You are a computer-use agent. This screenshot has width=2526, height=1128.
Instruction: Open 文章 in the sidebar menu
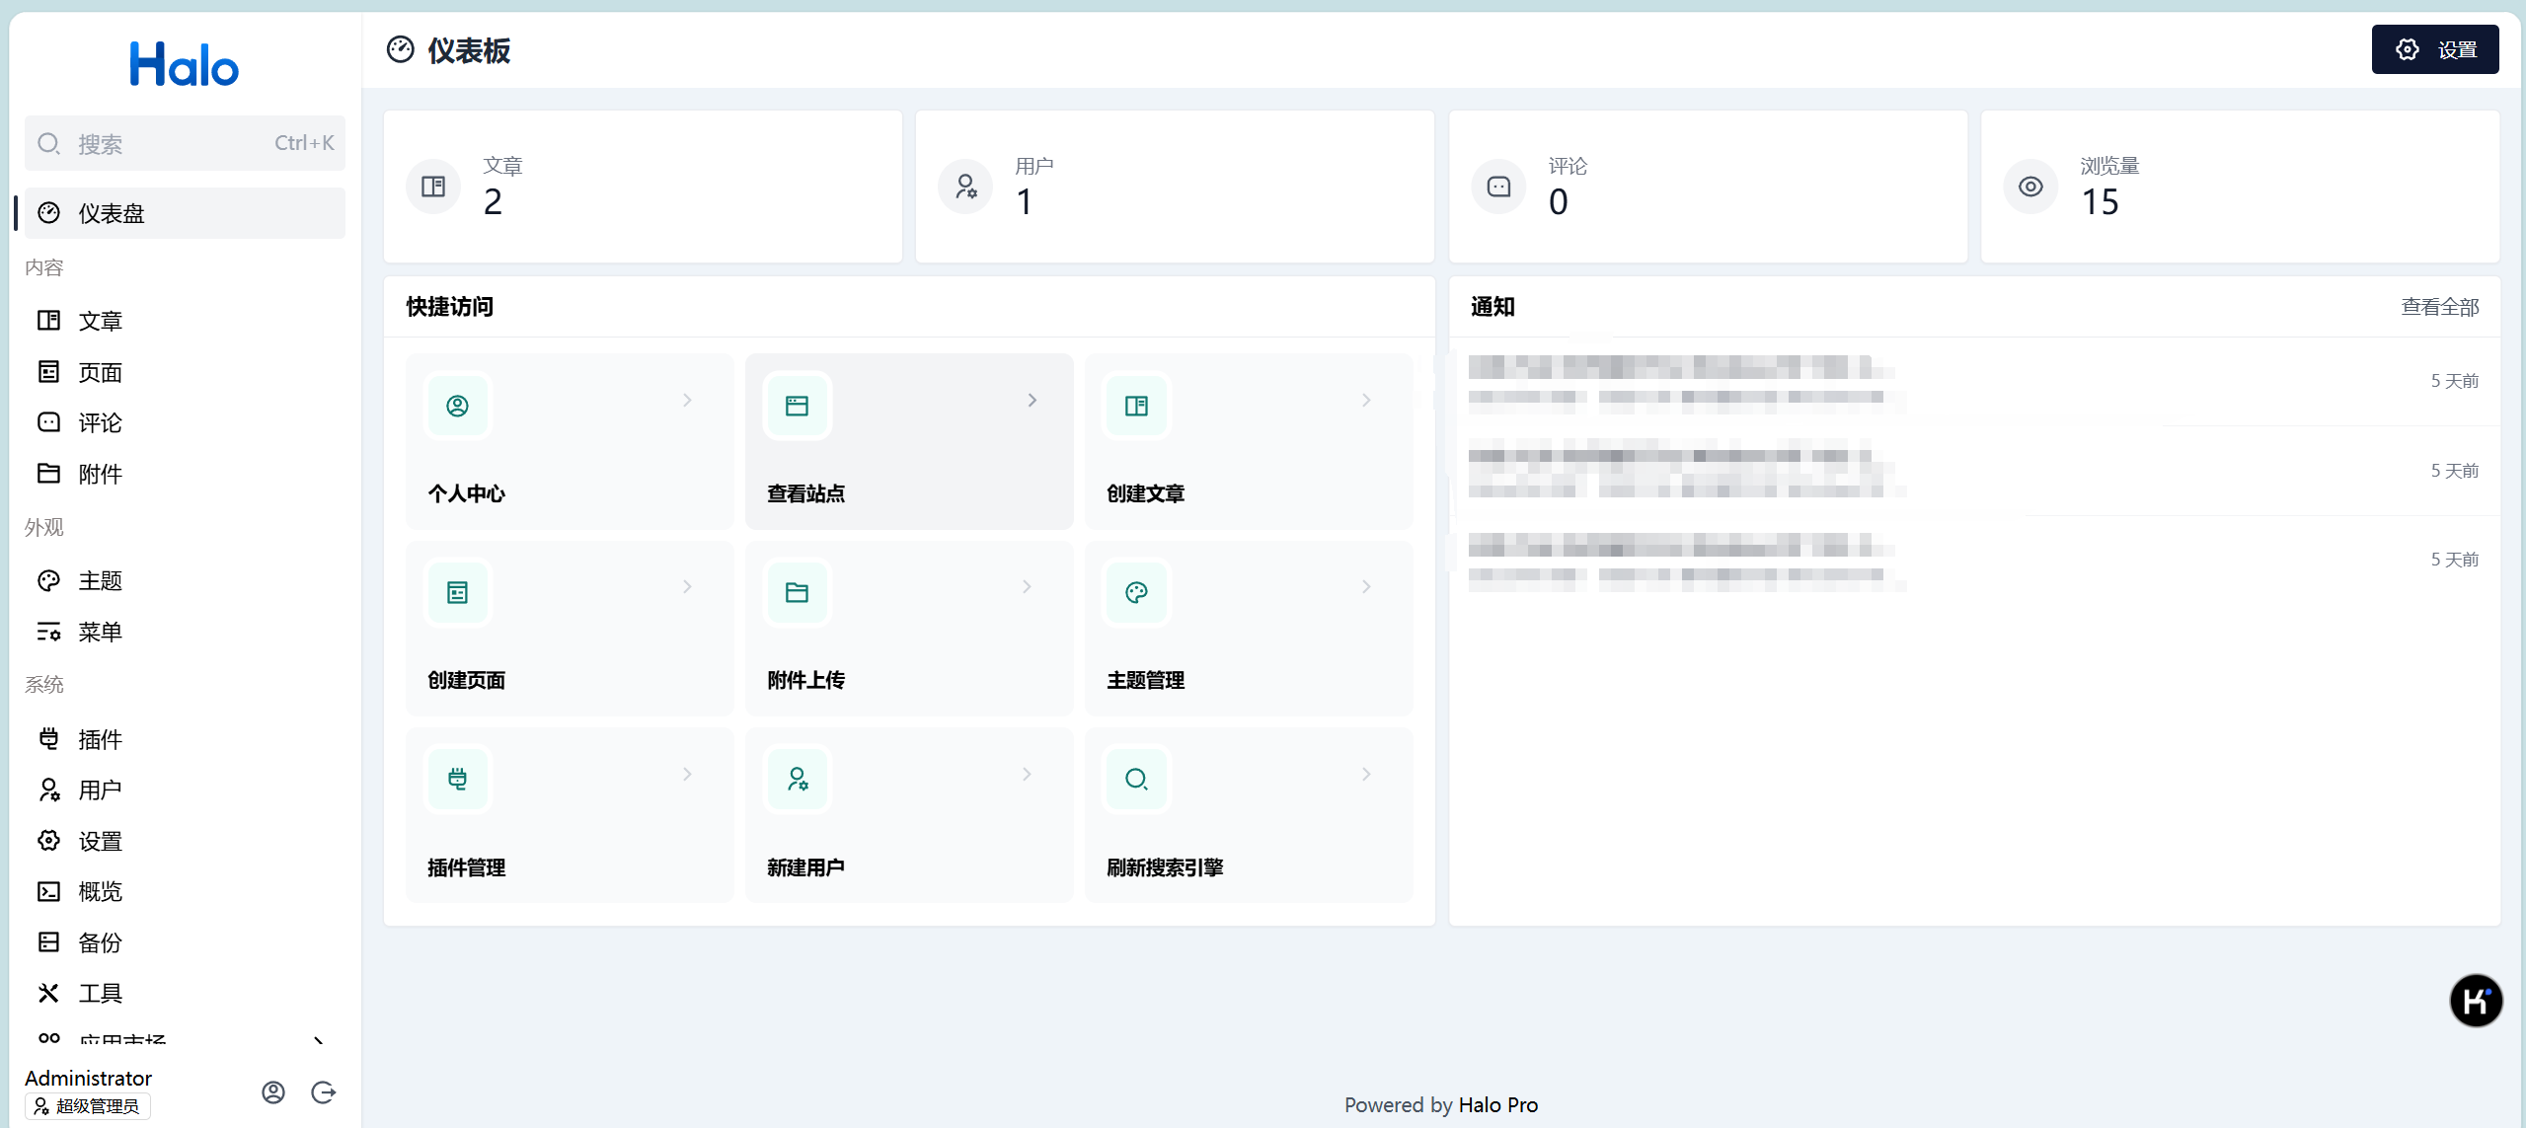[x=101, y=321]
